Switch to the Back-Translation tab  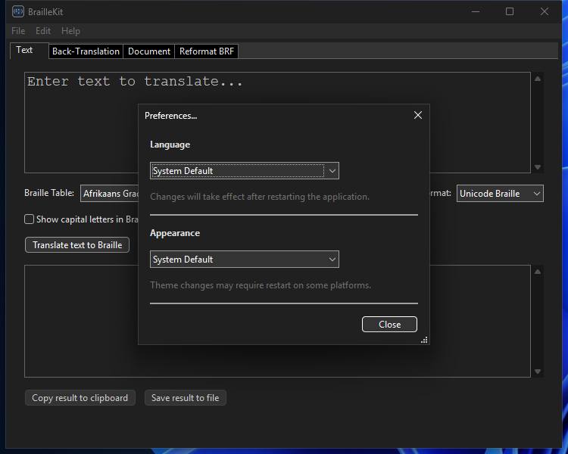coord(86,51)
